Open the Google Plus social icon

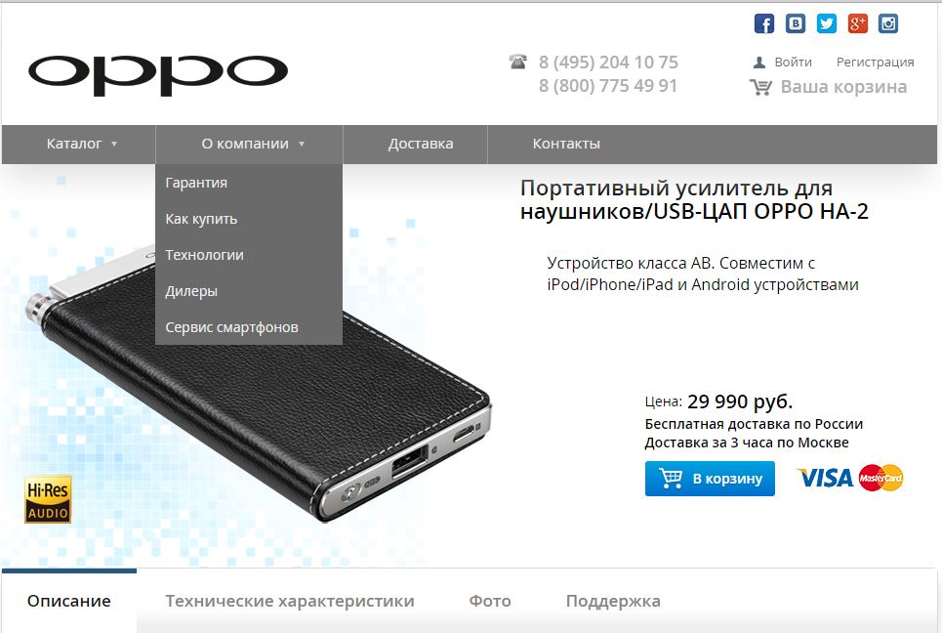pos(857,23)
